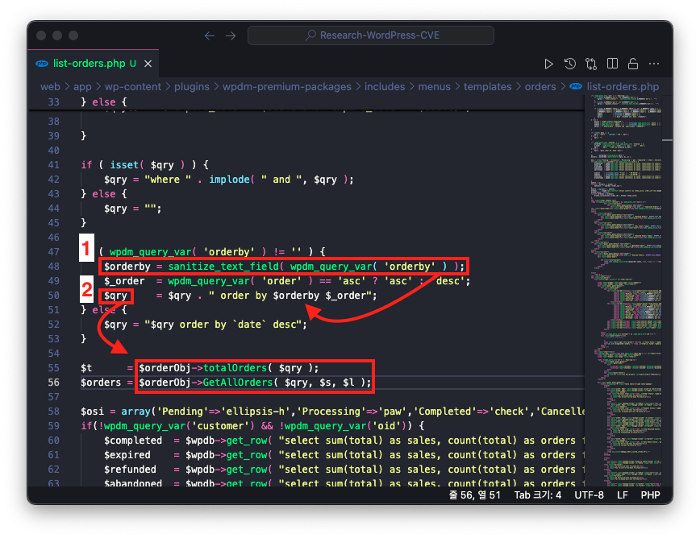Click the red close window button
The width and height of the screenshot is (700, 538).
41,35
